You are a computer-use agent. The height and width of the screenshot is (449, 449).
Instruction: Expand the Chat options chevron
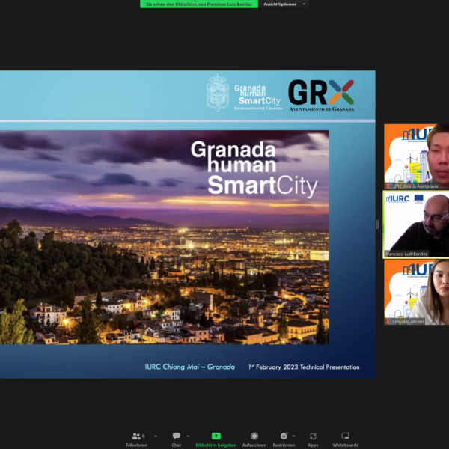tap(188, 436)
